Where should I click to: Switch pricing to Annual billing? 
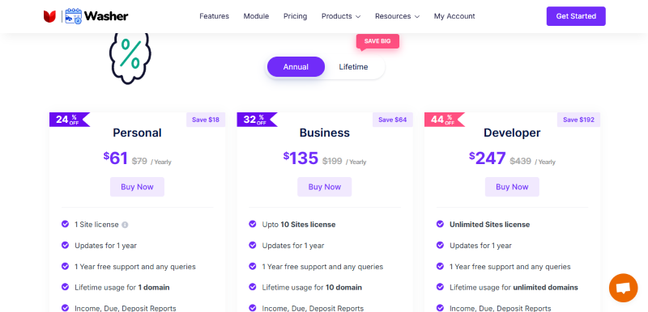[x=296, y=67]
